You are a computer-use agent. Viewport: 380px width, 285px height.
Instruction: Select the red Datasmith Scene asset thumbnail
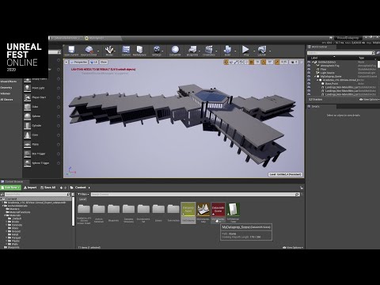218,210
